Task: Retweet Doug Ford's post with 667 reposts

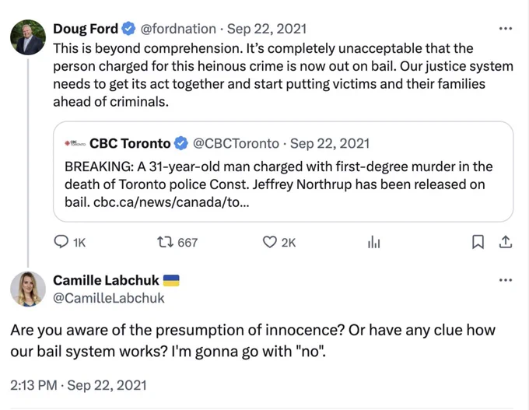Action: tap(165, 242)
